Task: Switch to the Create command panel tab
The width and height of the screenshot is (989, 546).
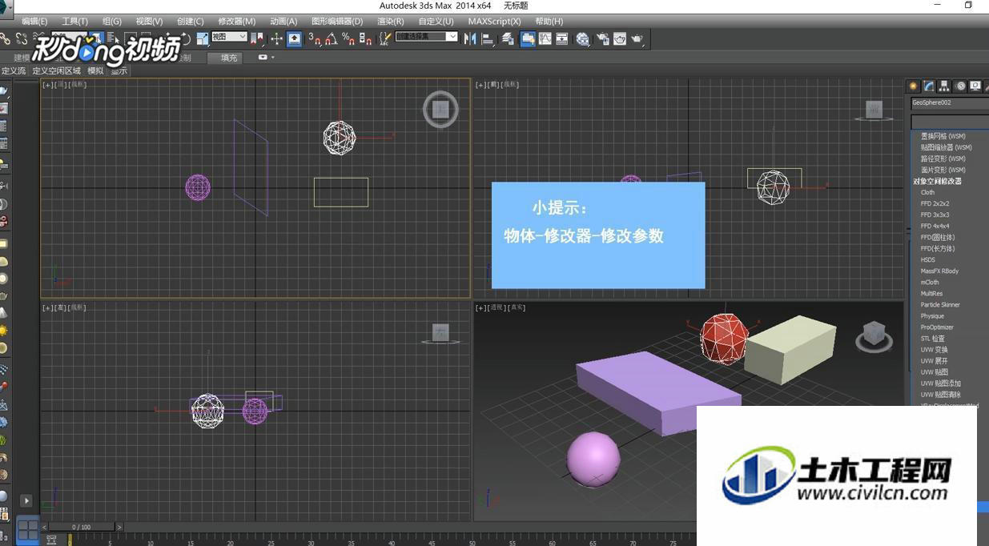Action: pos(913,86)
